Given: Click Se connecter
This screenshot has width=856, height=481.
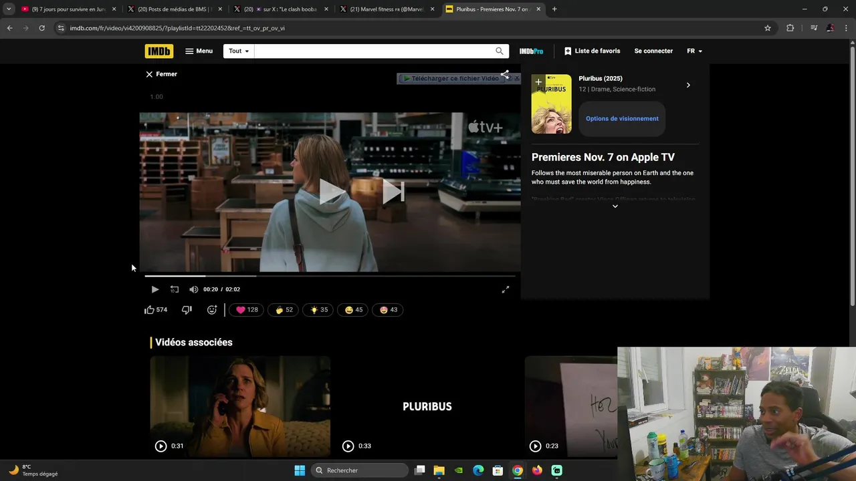Looking at the screenshot, I should (653, 51).
